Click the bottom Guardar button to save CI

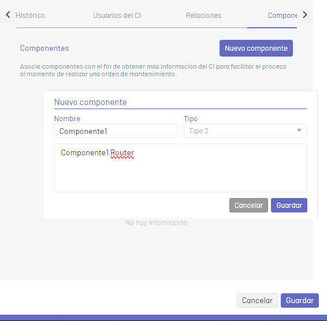tap(300, 300)
